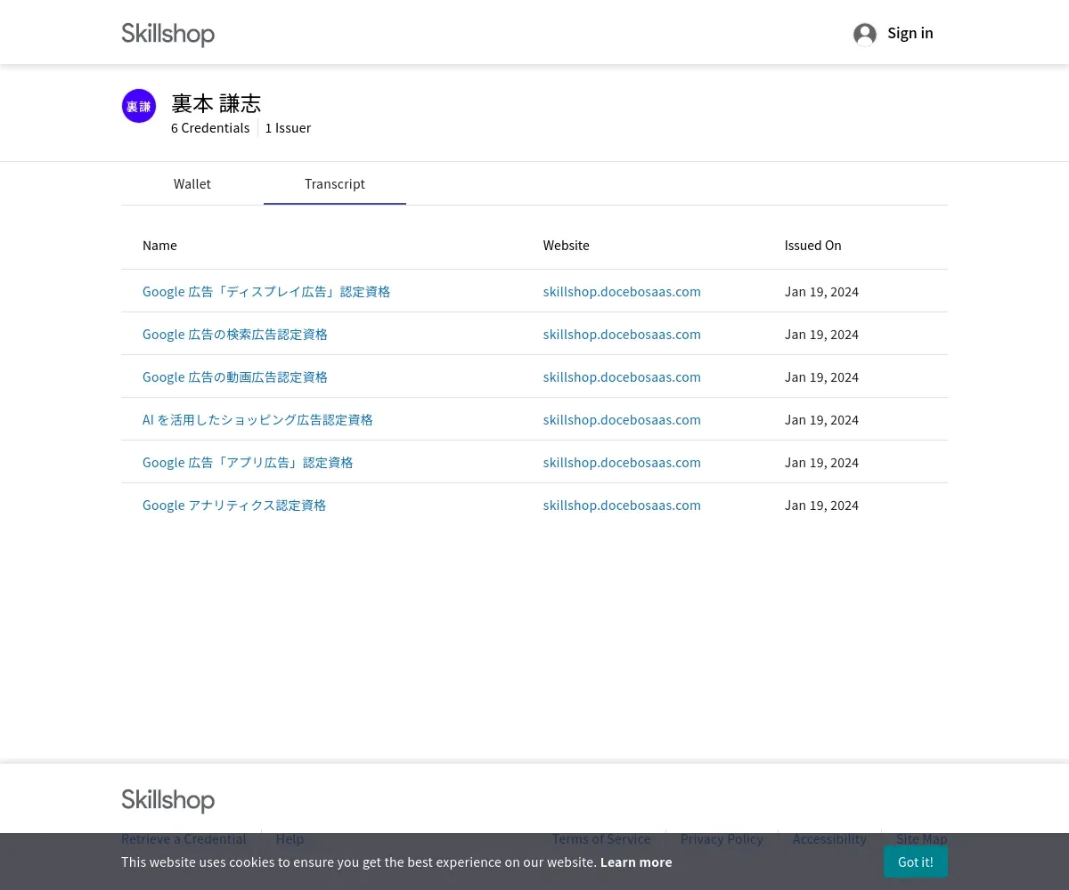Open the Terms of Service footer link
The width and height of the screenshot is (1069, 890).
(601, 838)
